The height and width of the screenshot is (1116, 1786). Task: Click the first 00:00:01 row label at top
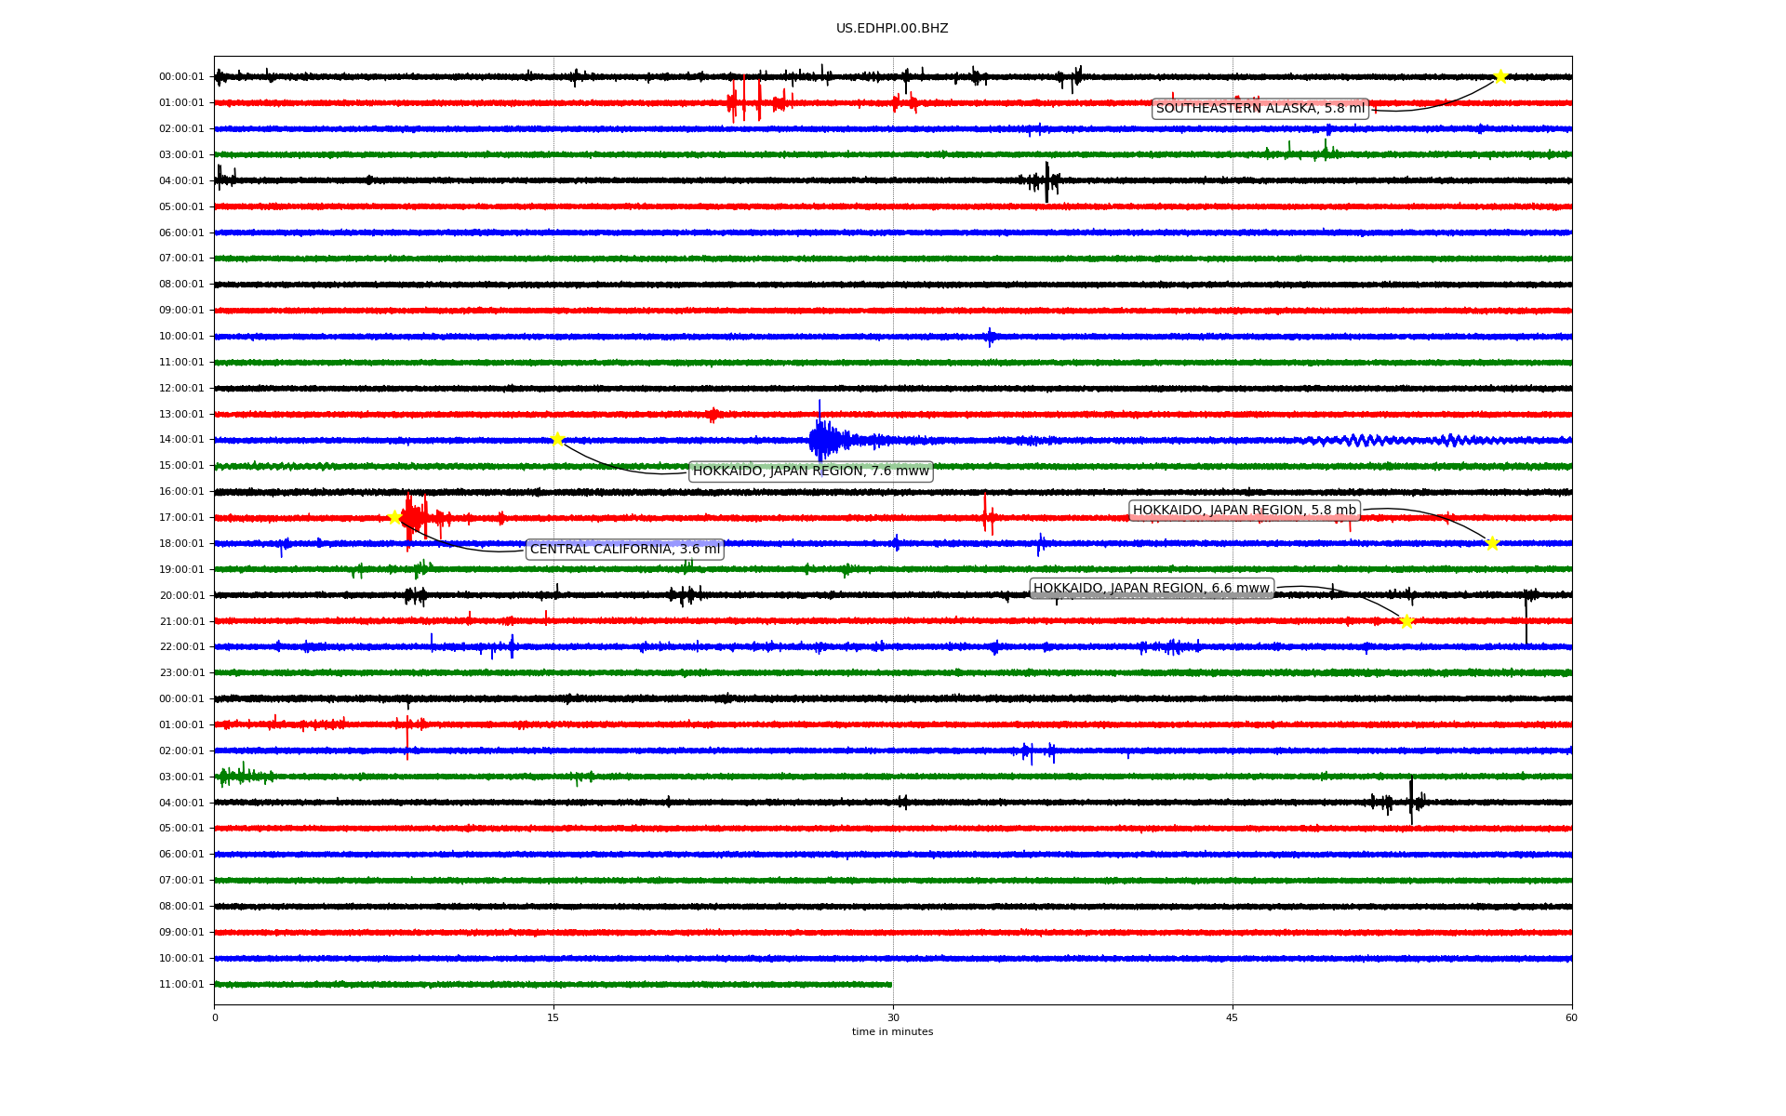click(x=181, y=77)
